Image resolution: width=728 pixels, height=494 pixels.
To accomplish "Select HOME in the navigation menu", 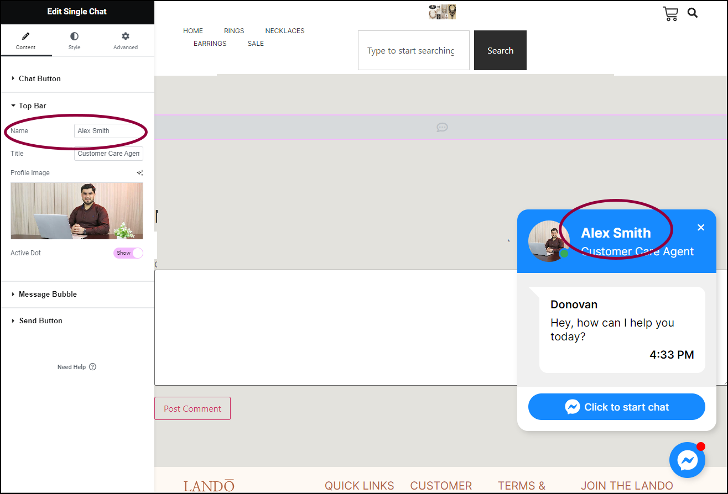I will [193, 30].
